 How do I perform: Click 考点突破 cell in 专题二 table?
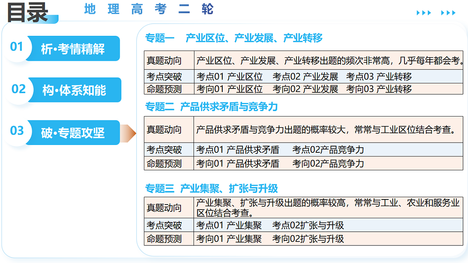(169, 149)
